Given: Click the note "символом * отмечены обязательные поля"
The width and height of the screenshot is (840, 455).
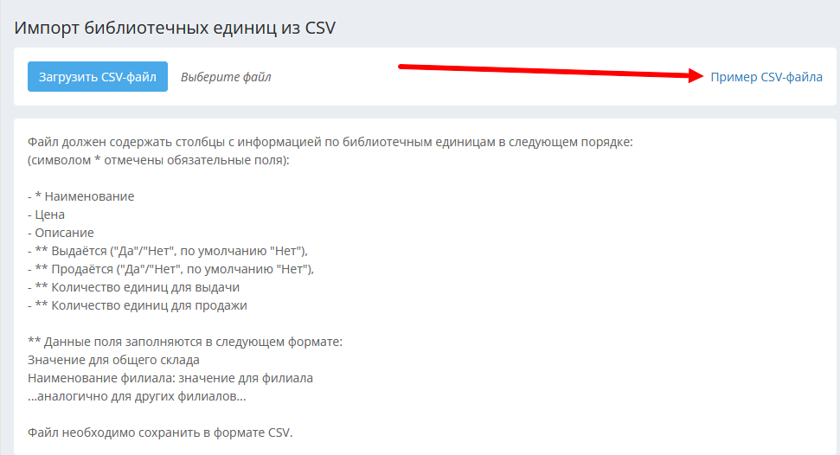Looking at the screenshot, I should pyautogui.click(x=158, y=160).
